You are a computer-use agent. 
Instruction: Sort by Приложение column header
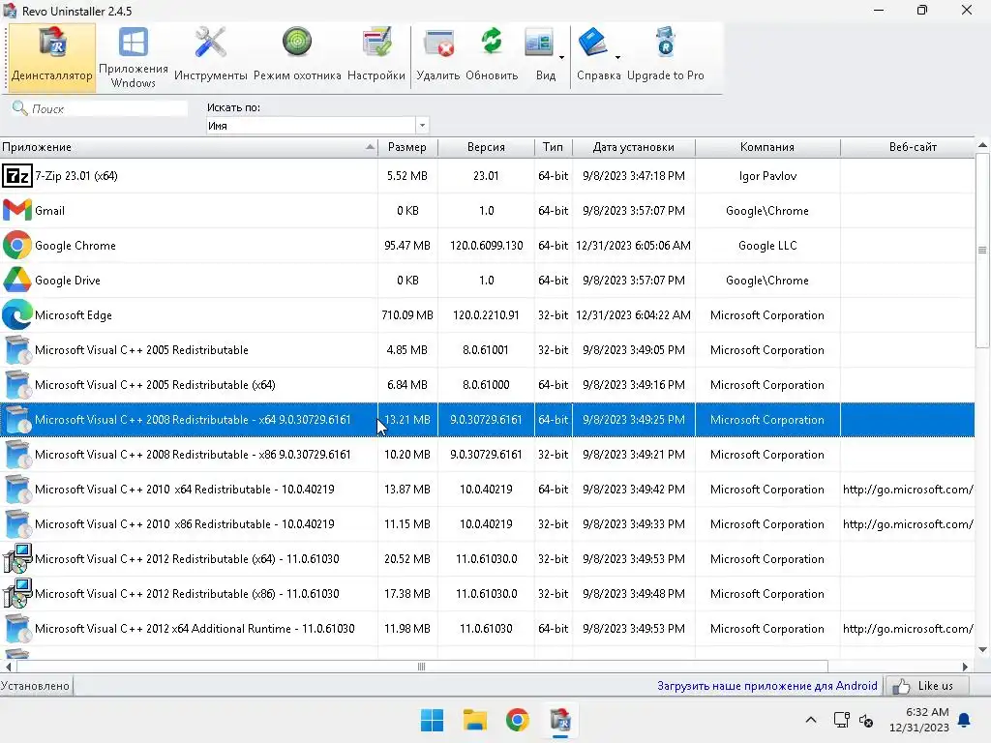pyautogui.click(x=189, y=147)
